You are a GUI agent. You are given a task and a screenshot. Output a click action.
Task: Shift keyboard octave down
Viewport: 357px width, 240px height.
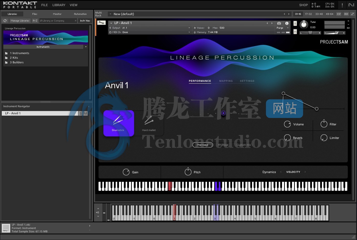pyautogui.click(x=98, y=216)
